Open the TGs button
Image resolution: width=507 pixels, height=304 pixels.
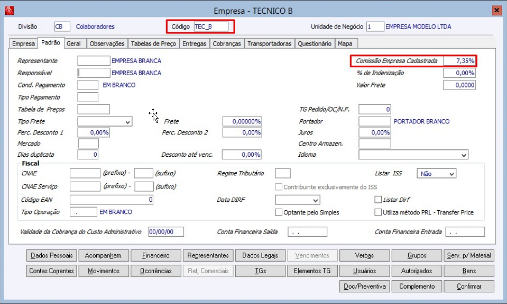[260, 271]
